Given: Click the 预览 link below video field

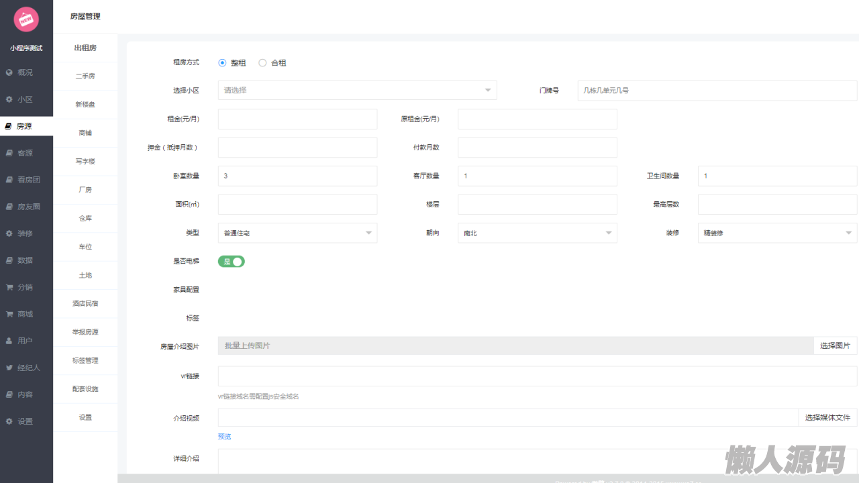Looking at the screenshot, I should (x=224, y=437).
